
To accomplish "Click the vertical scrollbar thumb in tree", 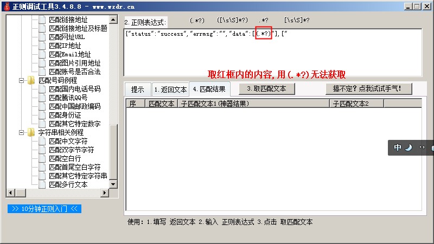I will click(113, 152).
